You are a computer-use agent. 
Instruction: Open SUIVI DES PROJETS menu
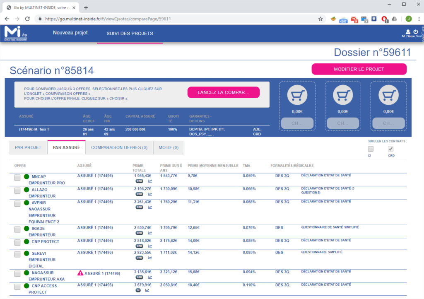point(130,34)
